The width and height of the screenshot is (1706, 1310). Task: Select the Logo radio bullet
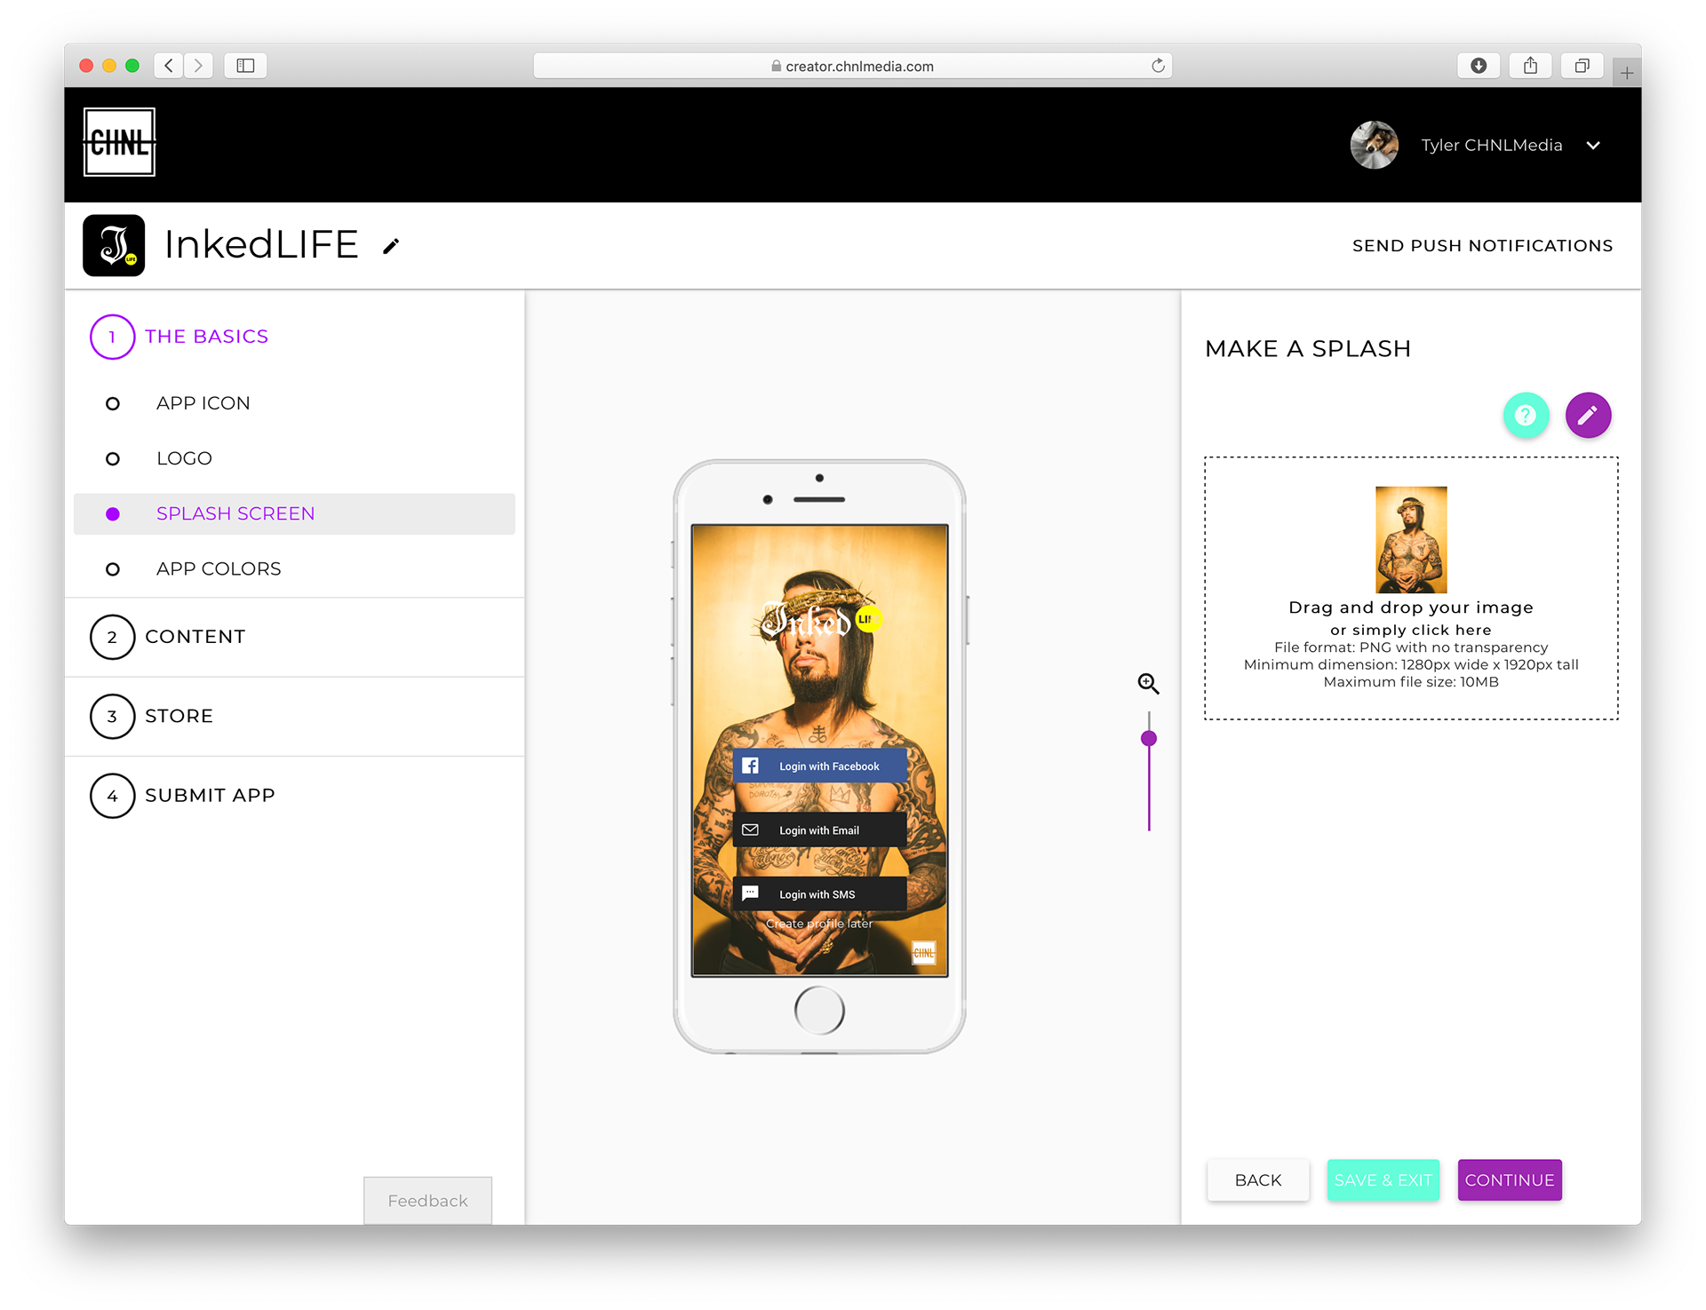pyautogui.click(x=113, y=459)
